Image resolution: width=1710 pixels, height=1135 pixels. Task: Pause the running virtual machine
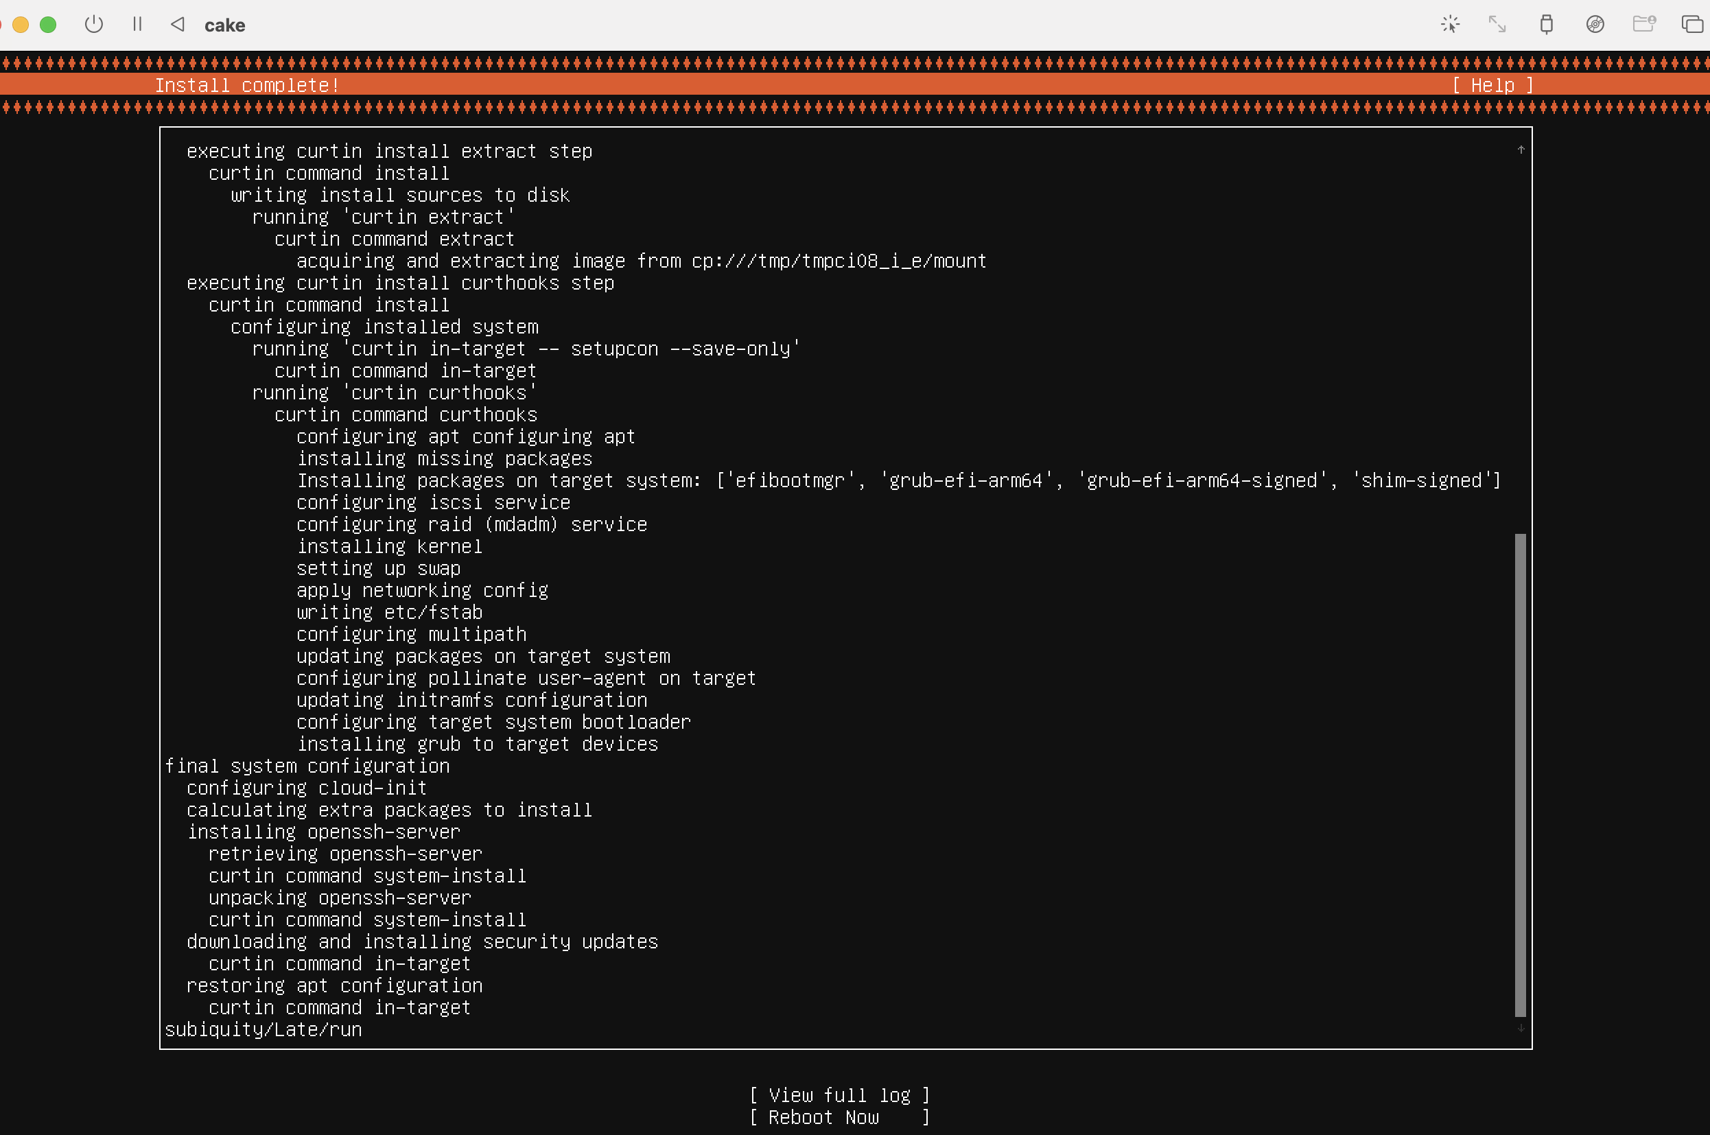pyautogui.click(x=137, y=25)
